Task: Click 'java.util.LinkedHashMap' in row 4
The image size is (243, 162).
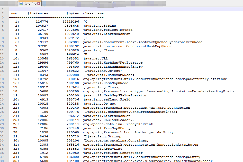Action: point(107,34)
